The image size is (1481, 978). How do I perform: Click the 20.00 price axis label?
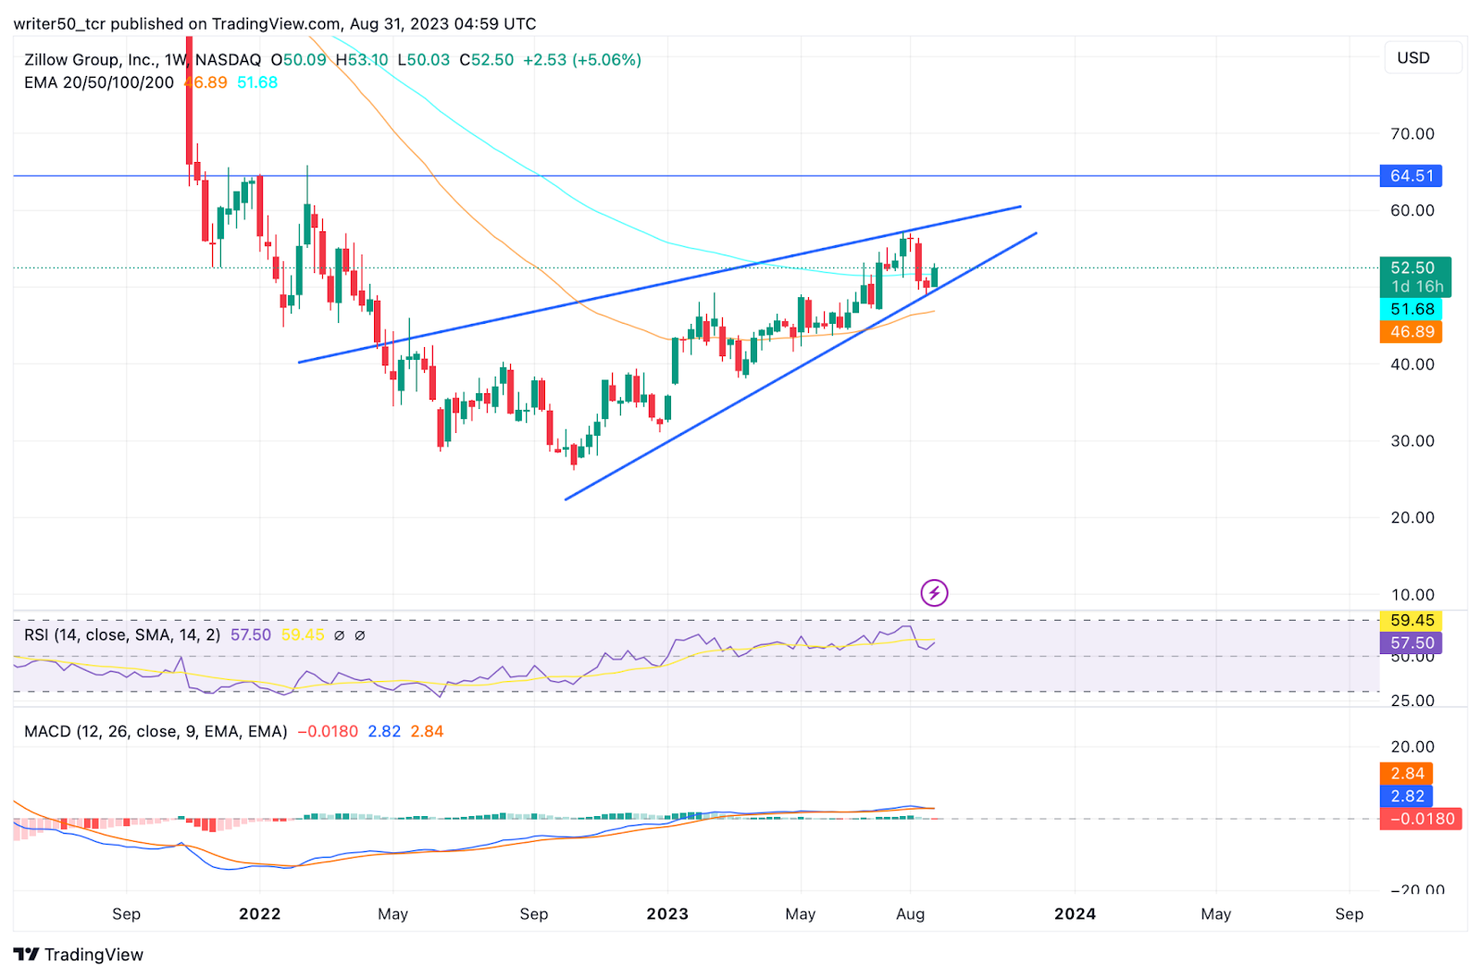point(1413,517)
